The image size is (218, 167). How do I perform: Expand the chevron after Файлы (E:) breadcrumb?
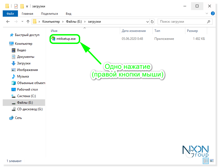[x=85, y=22]
